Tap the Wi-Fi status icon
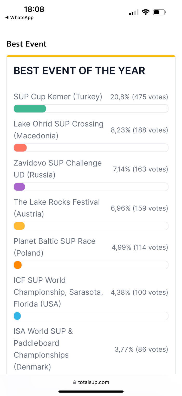 [x=146, y=12]
